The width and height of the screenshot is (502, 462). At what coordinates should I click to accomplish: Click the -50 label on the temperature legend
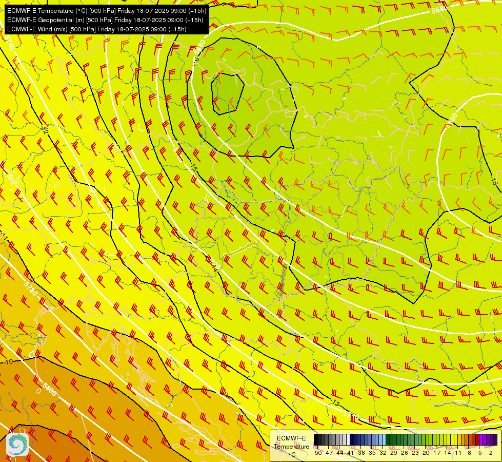click(x=317, y=453)
